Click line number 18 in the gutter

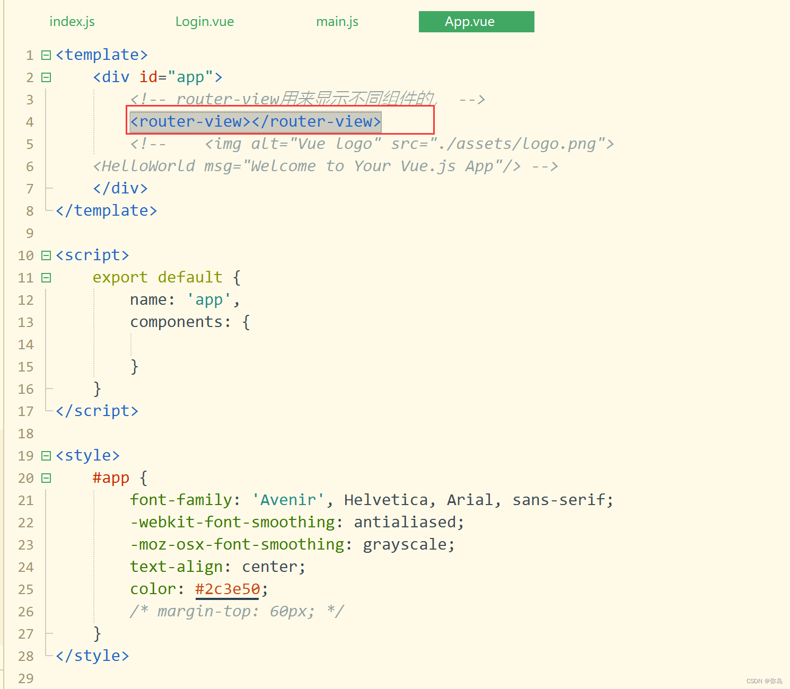(25, 434)
